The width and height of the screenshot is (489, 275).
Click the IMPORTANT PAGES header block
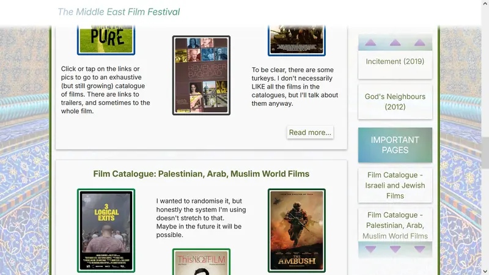pyautogui.click(x=395, y=145)
